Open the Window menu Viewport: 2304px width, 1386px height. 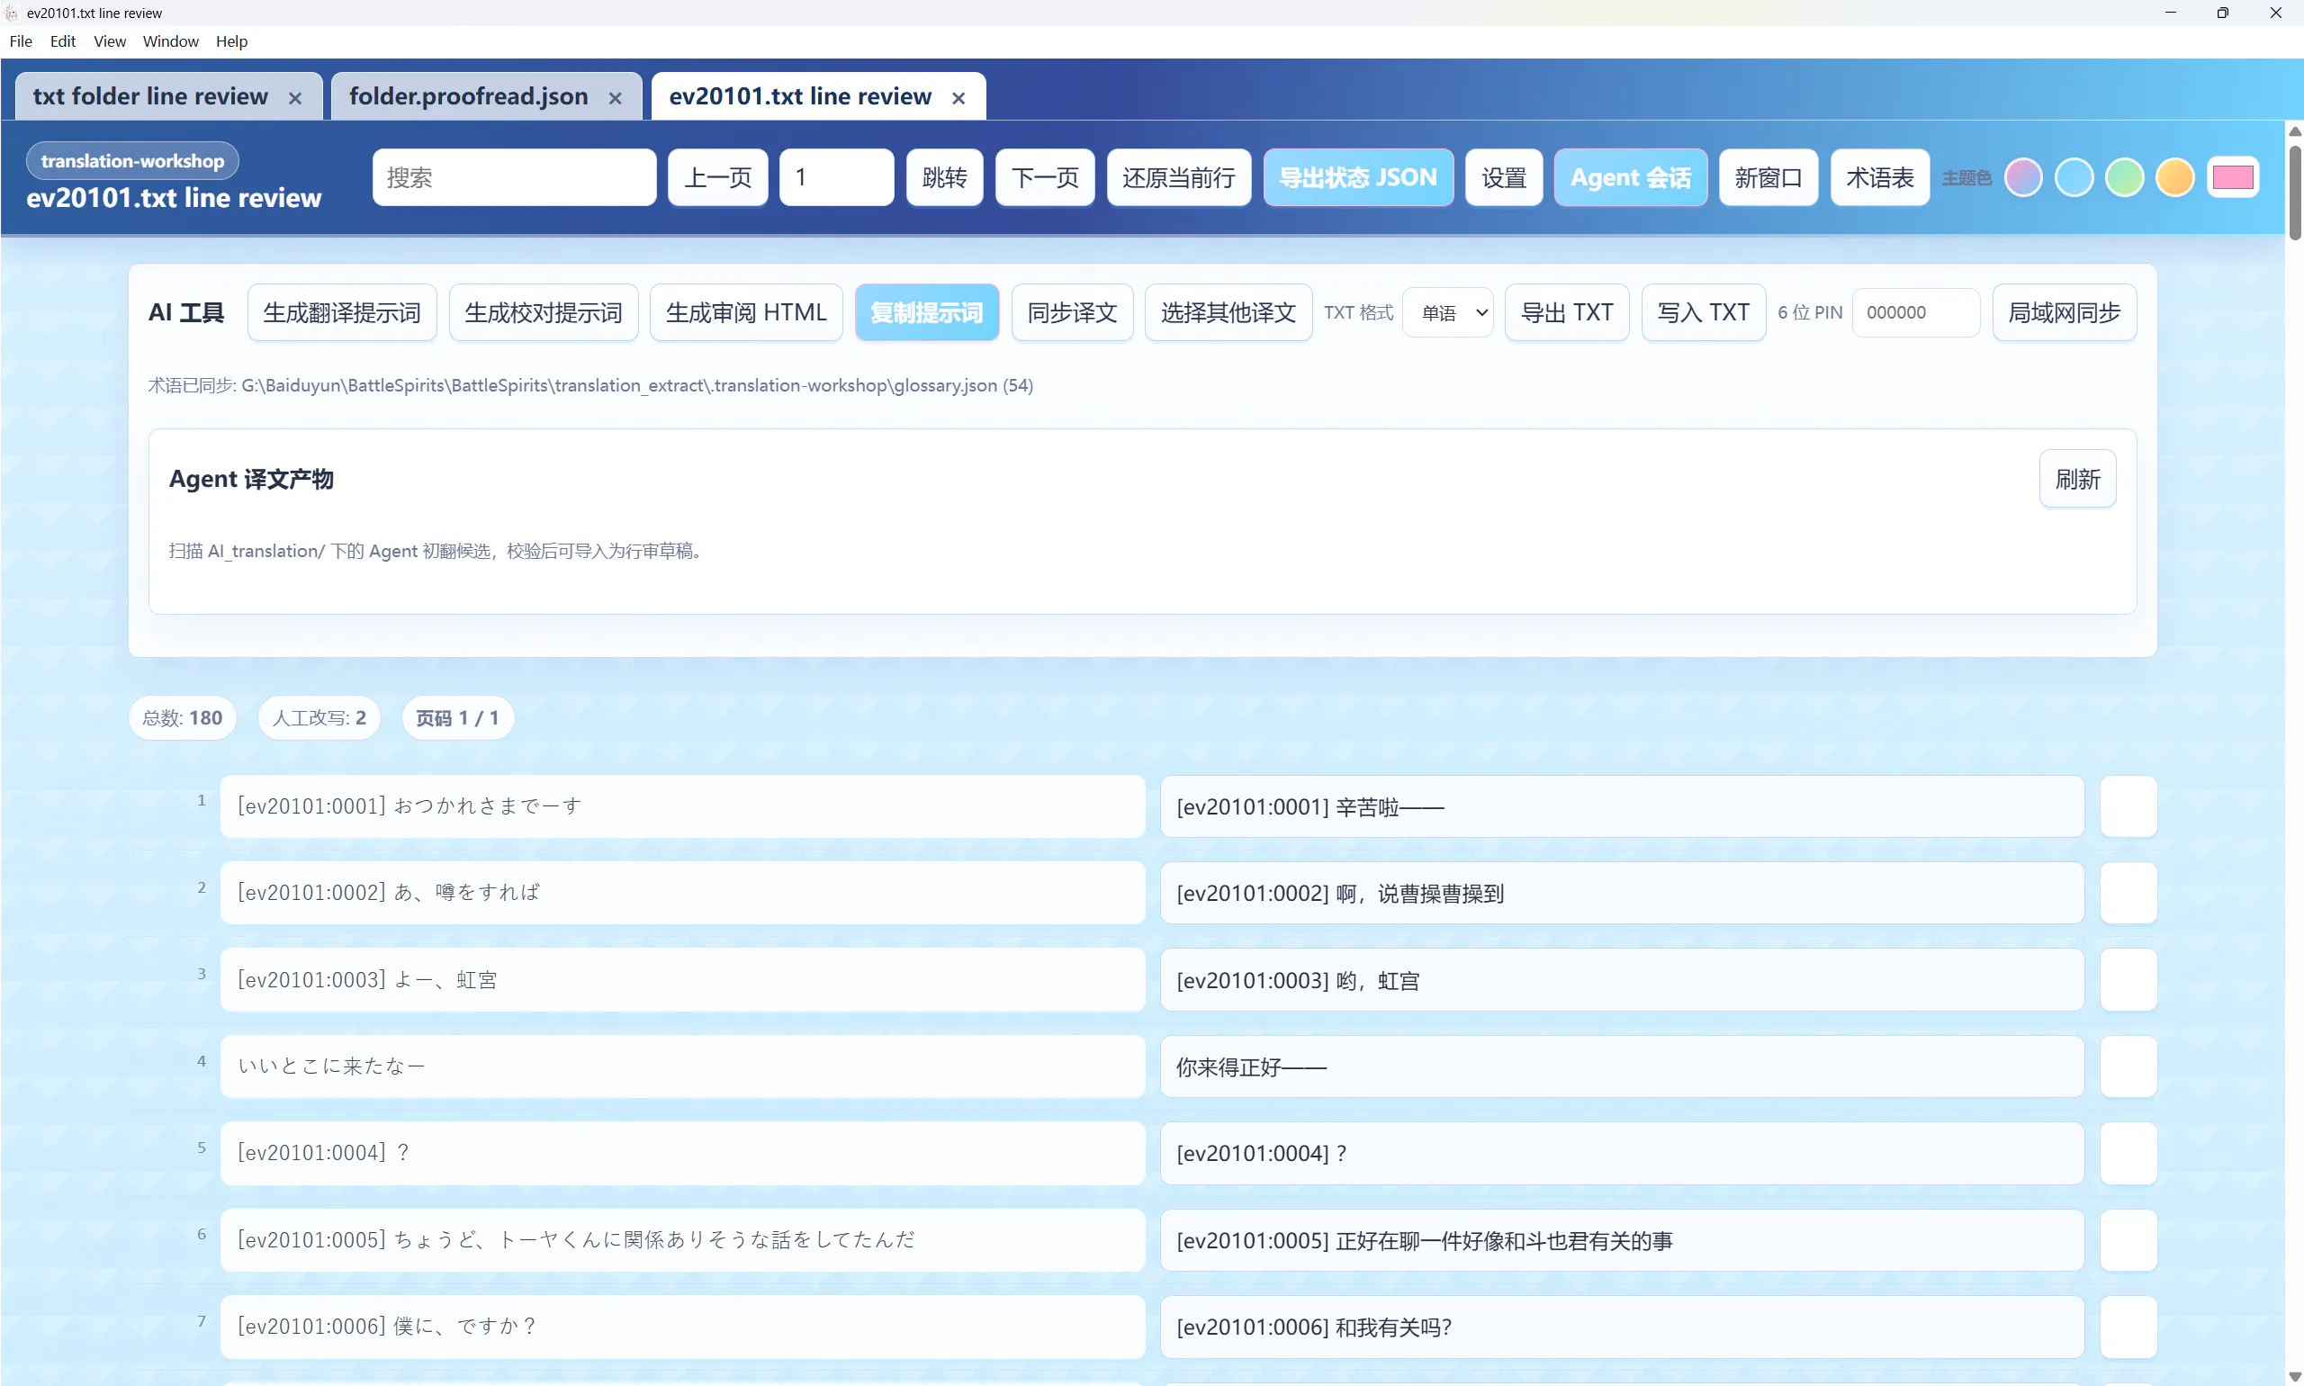170,41
